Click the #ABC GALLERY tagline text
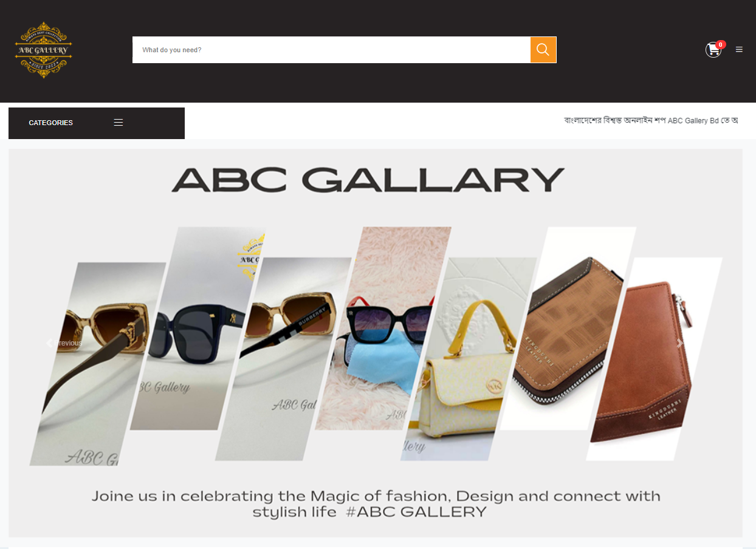 click(416, 512)
